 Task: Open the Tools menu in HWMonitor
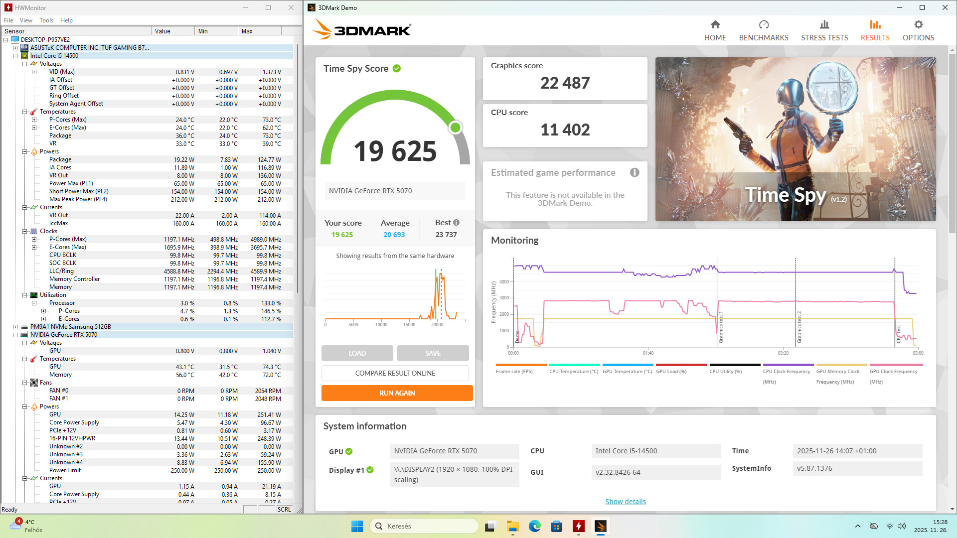click(x=46, y=20)
